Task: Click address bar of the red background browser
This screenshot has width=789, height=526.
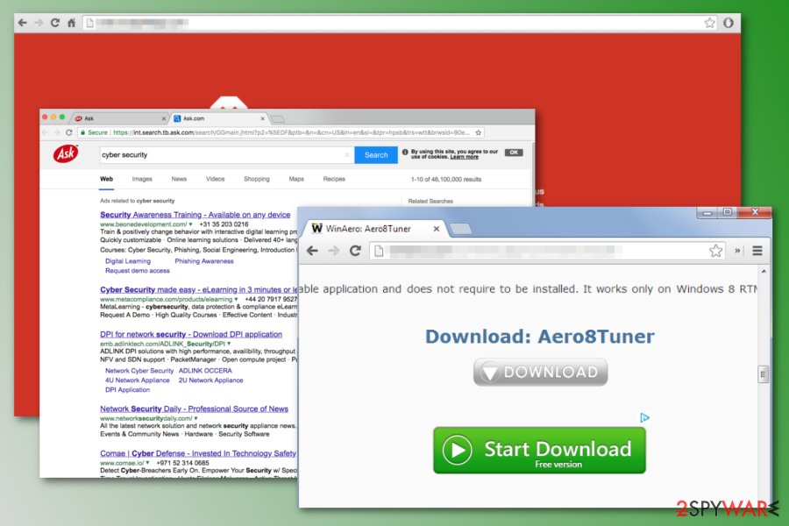Action: (400, 23)
